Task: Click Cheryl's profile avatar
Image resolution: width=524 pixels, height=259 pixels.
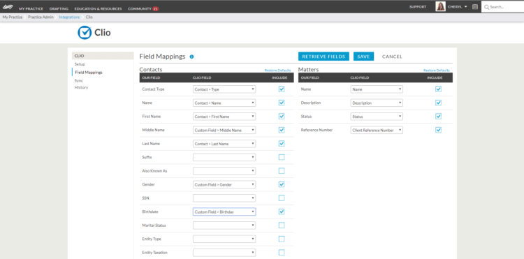Action: click(x=440, y=7)
